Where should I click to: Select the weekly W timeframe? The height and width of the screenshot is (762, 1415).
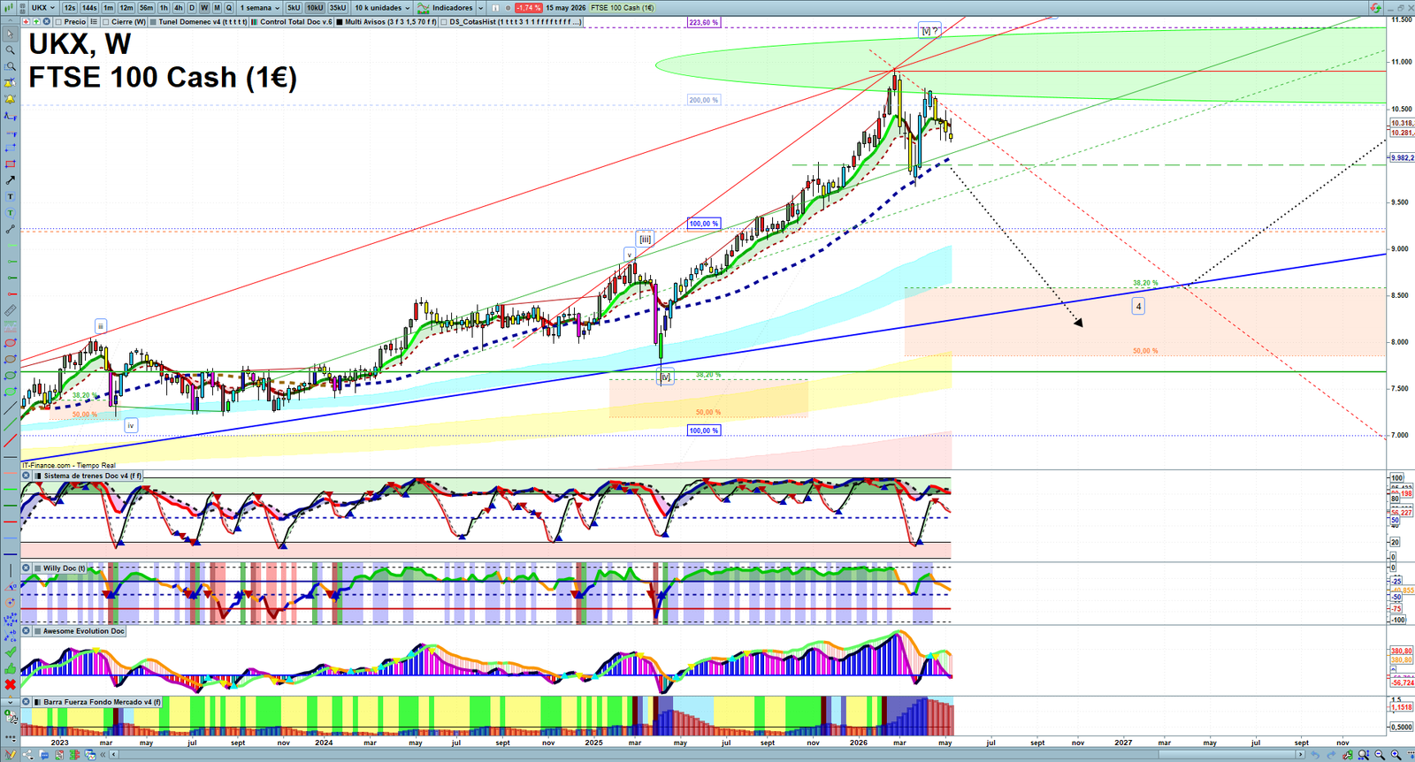[x=204, y=8]
